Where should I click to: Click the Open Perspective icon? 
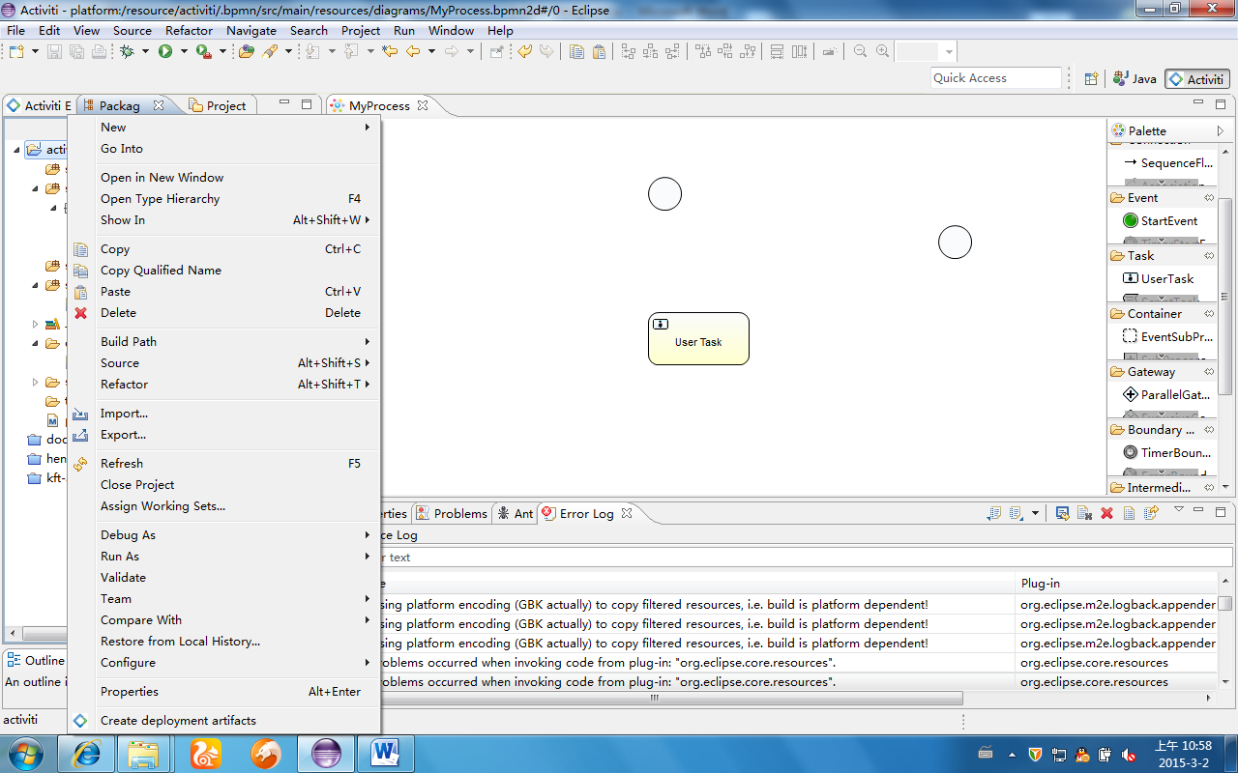pos(1091,79)
